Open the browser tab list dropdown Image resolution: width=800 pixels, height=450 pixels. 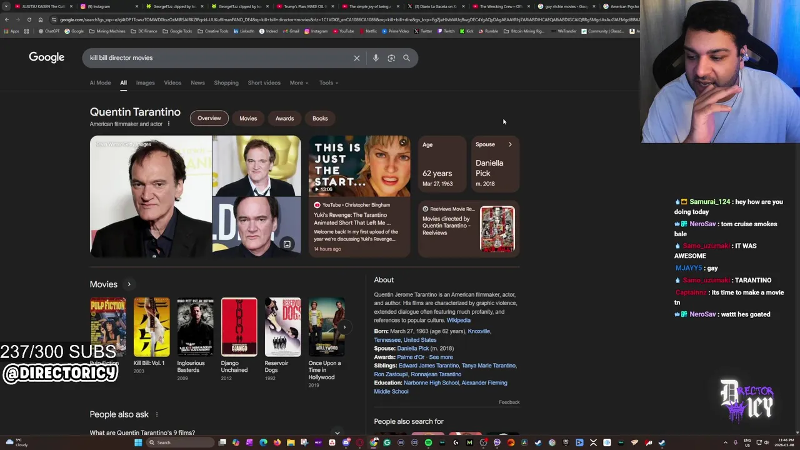6,6
